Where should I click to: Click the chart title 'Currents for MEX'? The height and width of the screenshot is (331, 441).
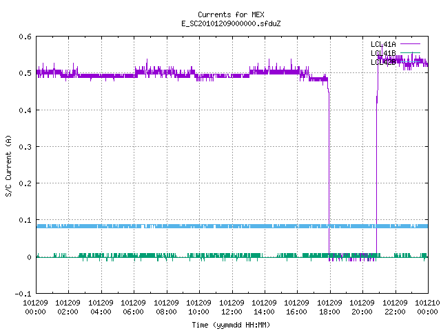pyautogui.click(x=231, y=14)
